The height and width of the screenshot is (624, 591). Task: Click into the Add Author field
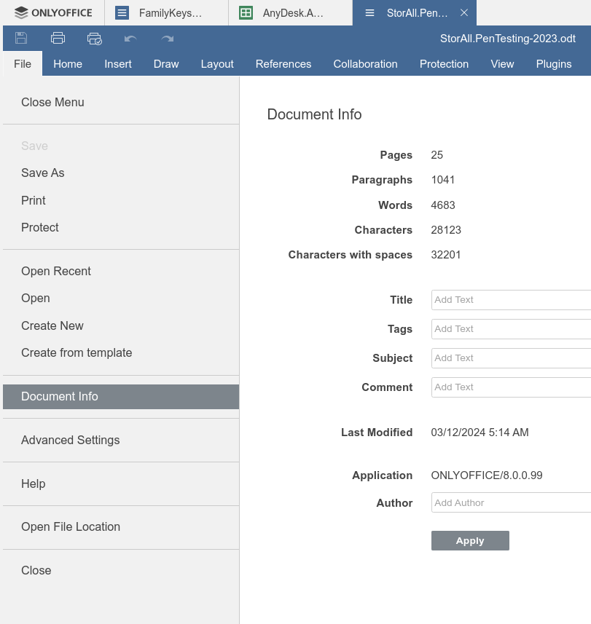tap(511, 502)
